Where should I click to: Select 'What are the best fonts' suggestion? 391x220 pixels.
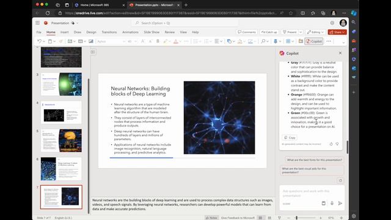[314, 160]
